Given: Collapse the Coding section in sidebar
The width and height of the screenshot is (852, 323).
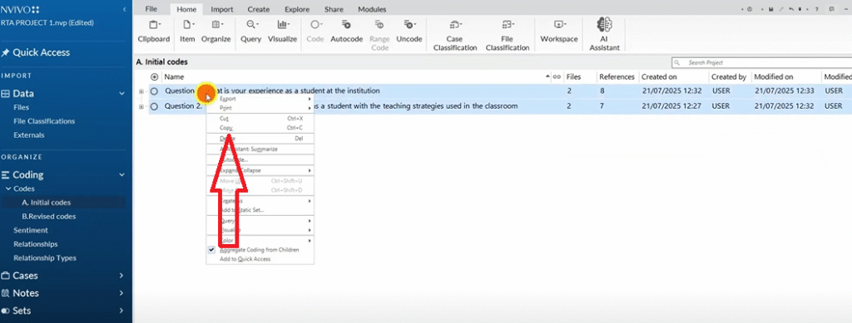Looking at the screenshot, I should [121, 175].
